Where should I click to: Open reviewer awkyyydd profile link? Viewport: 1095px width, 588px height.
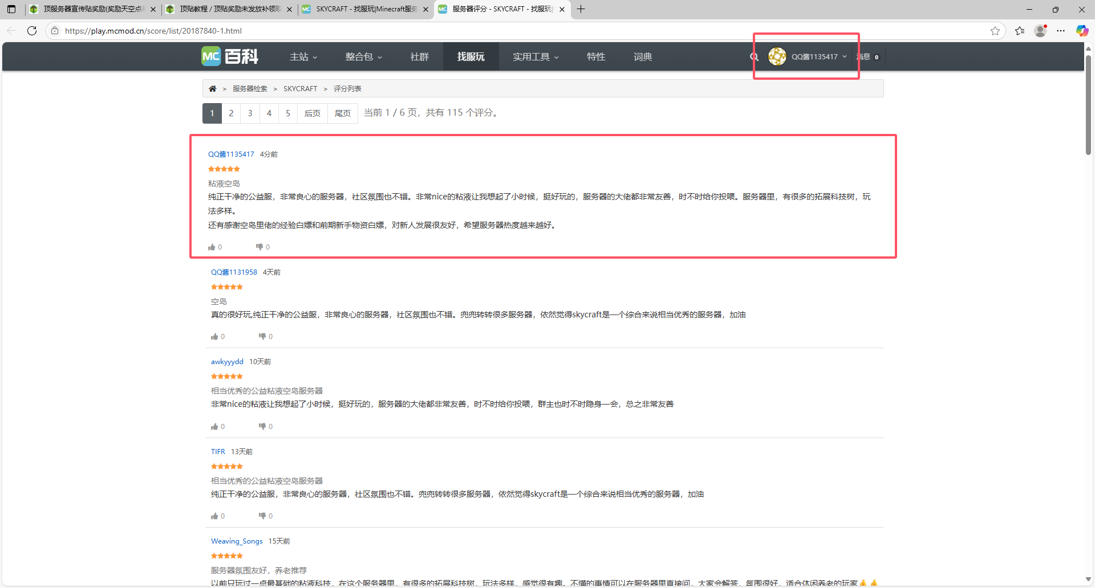(x=227, y=362)
